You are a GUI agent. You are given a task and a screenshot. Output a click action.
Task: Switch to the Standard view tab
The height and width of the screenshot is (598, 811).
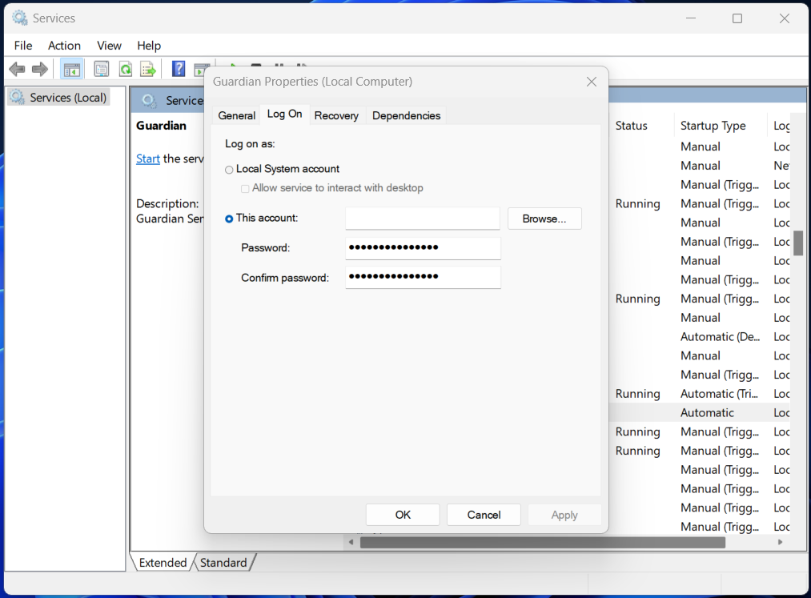click(x=223, y=563)
